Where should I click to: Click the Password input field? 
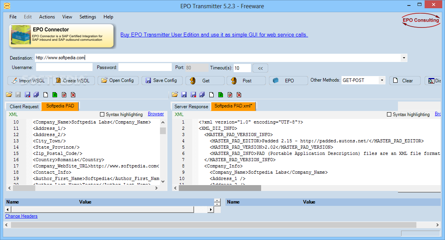coord(145,67)
